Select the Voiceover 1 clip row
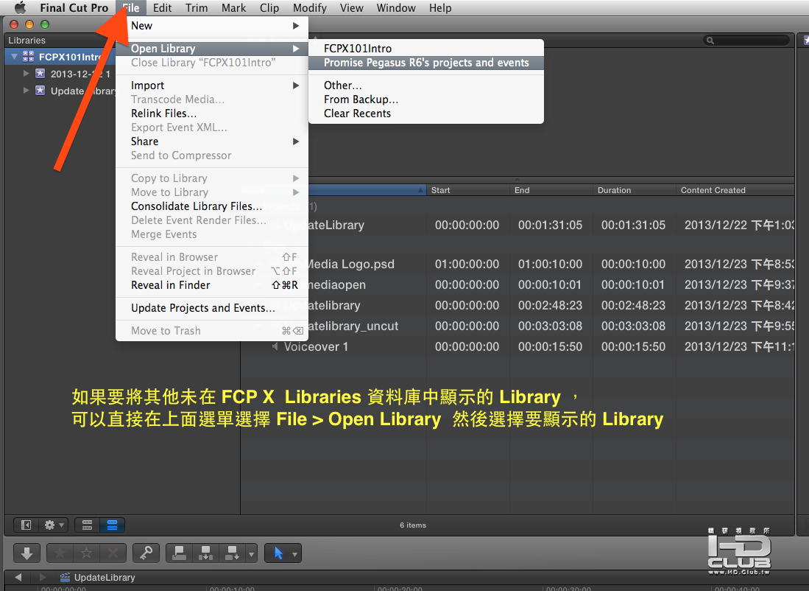 [x=517, y=346]
